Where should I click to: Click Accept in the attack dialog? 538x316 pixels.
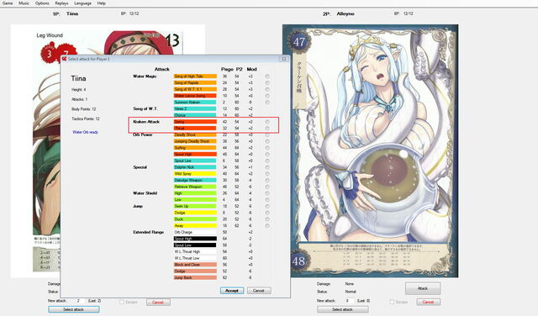tap(232, 291)
